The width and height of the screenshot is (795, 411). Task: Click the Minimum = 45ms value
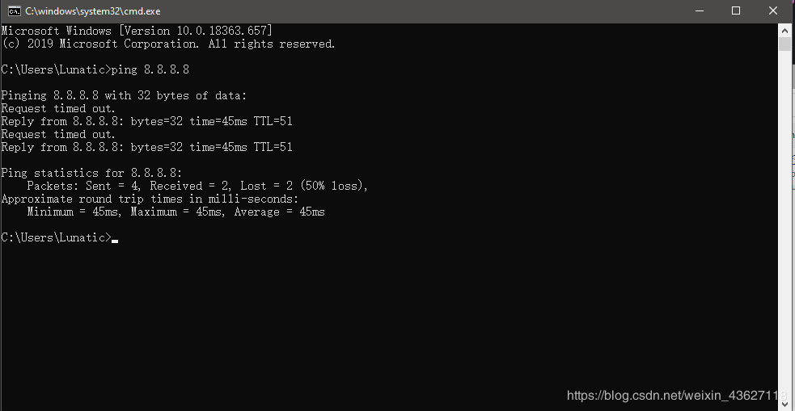74,212
